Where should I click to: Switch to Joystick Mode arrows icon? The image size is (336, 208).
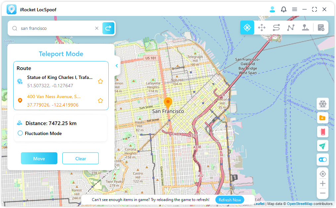pyautogui.click(x=262, y=28)
